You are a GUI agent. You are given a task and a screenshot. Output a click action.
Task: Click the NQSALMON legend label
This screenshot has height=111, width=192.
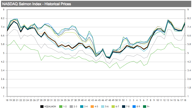(x=50, y=107)
